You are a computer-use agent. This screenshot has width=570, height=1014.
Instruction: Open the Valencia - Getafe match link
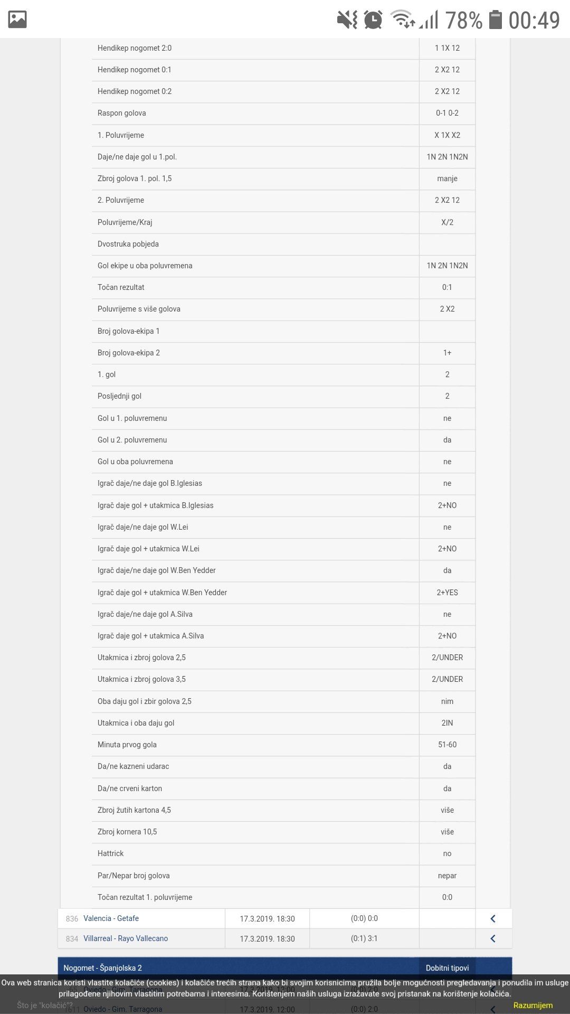coord(111,918)
